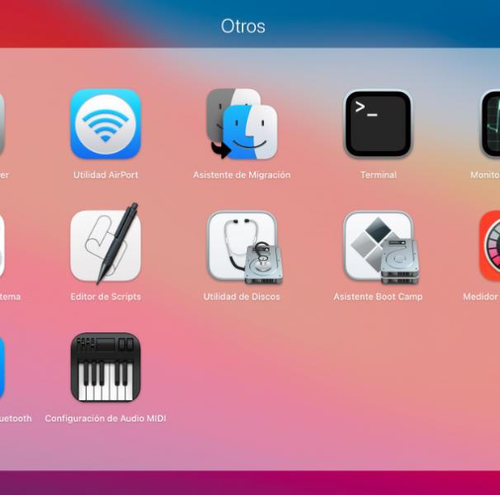Image resolution: width=500 pixels, height=495 pixels.
Task: Launch Asistente de Migración icon
Action: pyautogui.click(x=242, y=124)
